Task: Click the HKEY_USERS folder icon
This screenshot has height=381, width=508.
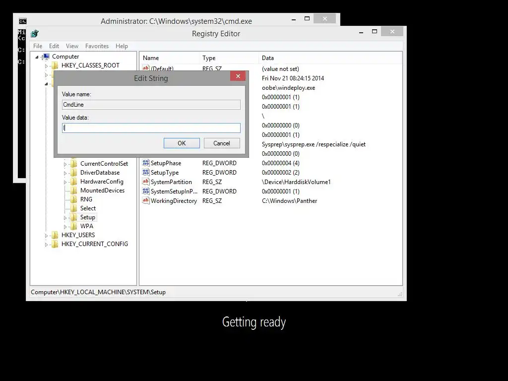Action: pyautogui.click(x=55, y=235)
